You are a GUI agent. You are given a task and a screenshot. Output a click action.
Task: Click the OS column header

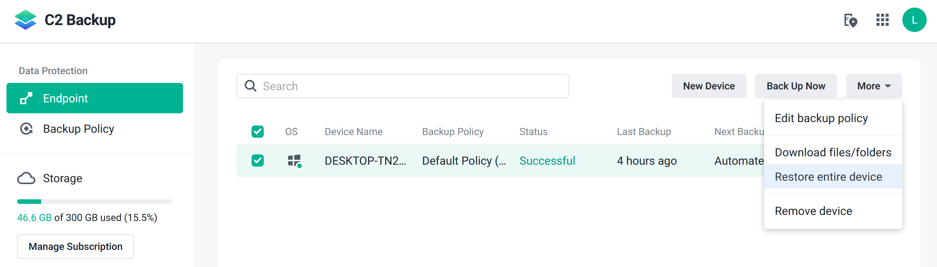292,132
